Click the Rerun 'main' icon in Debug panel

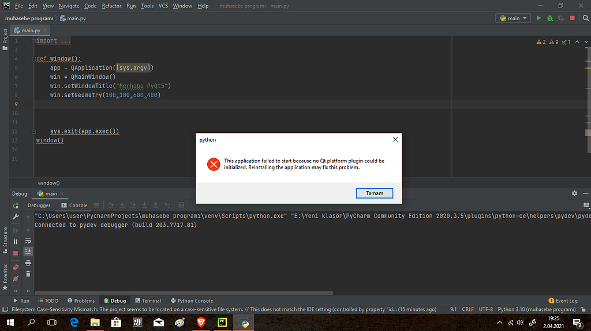[16, 206]
